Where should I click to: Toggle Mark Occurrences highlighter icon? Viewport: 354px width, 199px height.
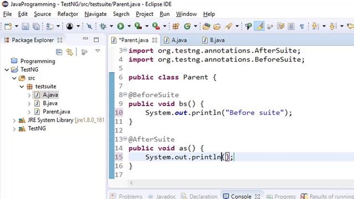coord(259,26)
